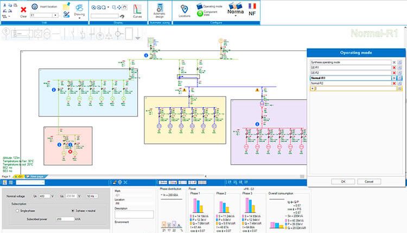Click the Operating mode clapperboard icon

tap(199, 6)
